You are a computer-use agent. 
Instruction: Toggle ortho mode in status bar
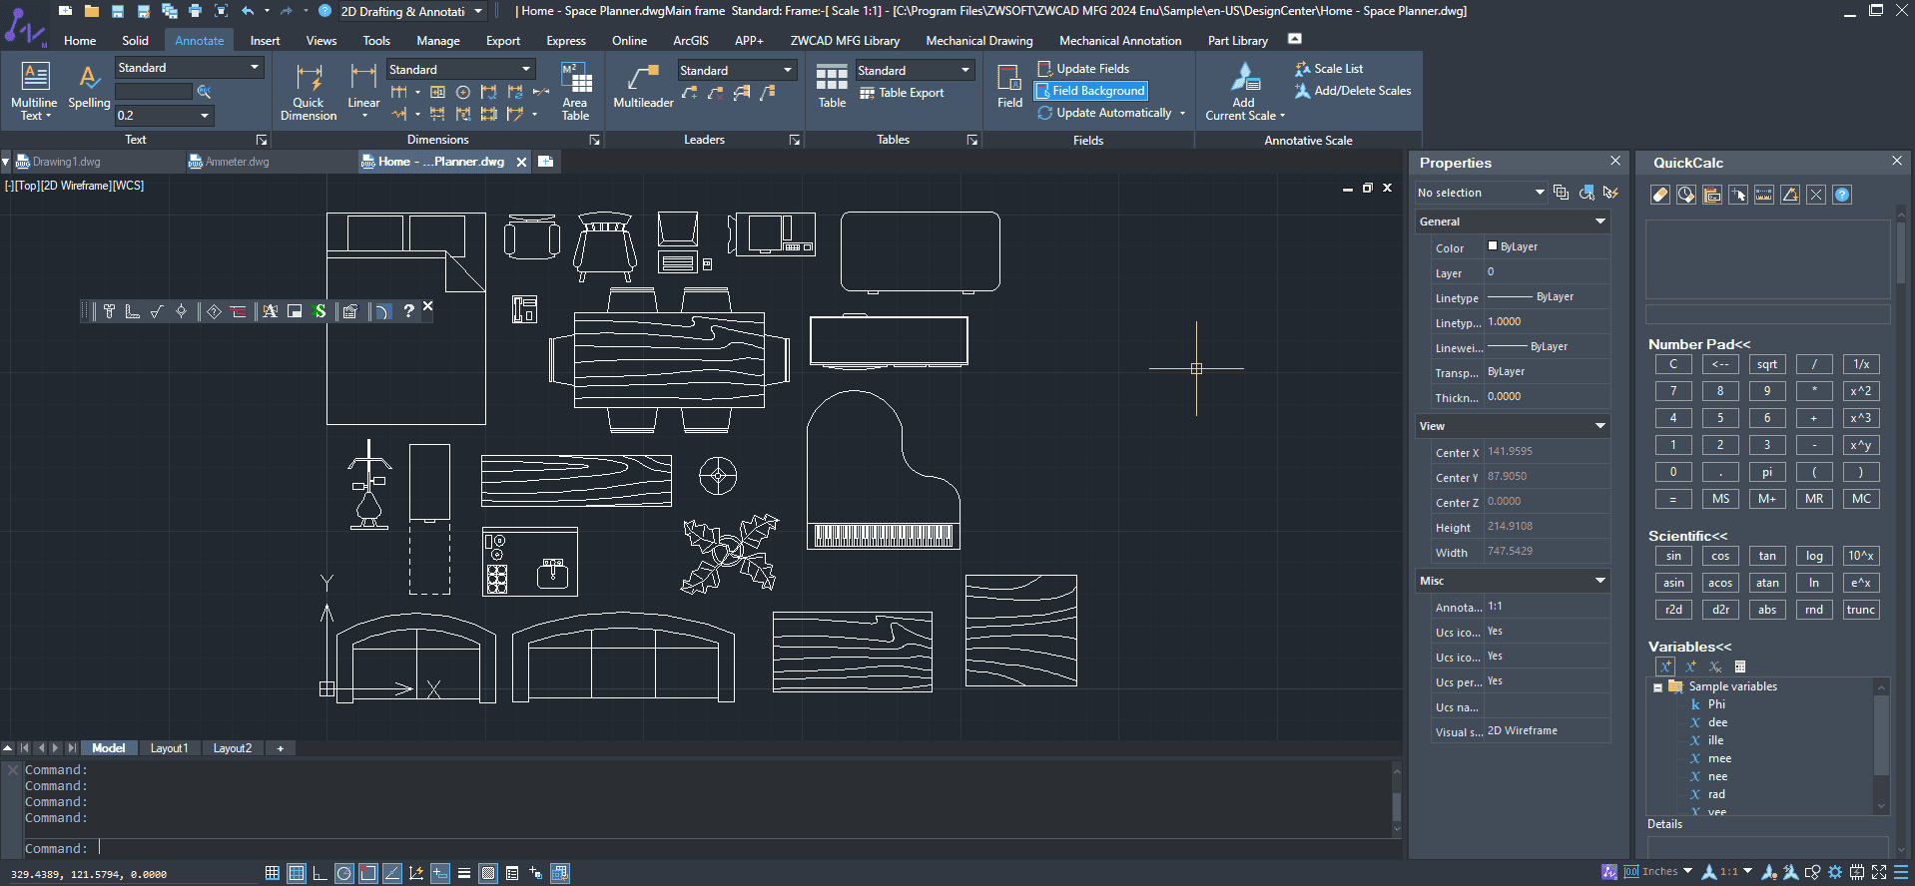click(x=319, y=873)
